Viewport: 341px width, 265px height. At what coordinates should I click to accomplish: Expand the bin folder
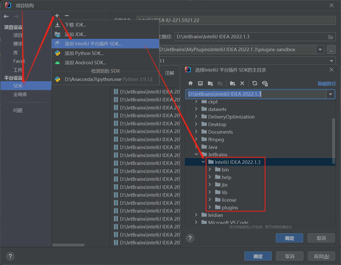coord(210,170)
